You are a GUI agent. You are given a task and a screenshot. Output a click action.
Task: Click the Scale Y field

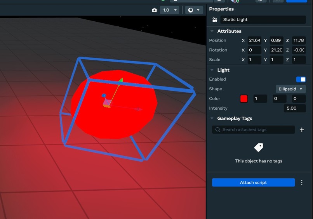tap(276, 60)
